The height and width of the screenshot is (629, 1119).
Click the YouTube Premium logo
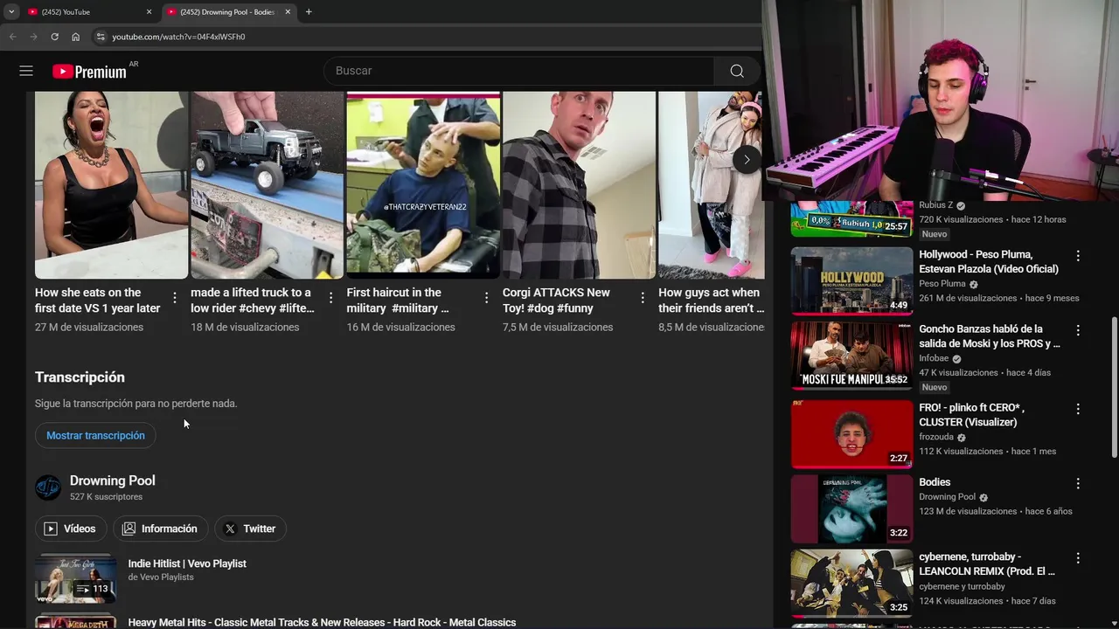(89, 72)
